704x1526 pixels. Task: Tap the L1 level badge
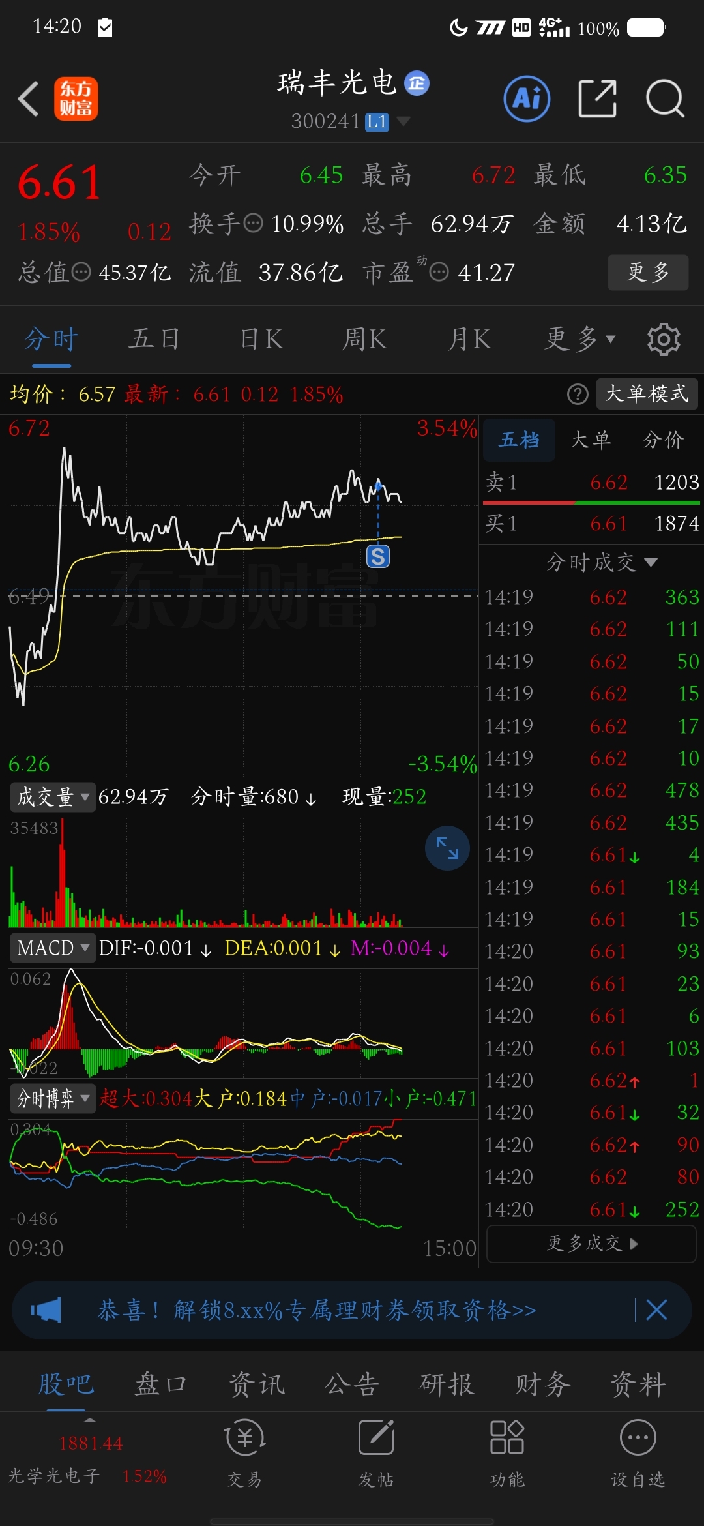(x=377, y=121)
